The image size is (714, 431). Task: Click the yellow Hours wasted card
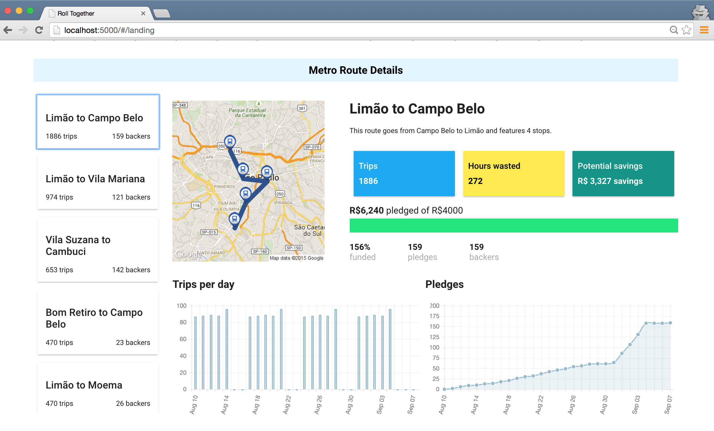513,173
